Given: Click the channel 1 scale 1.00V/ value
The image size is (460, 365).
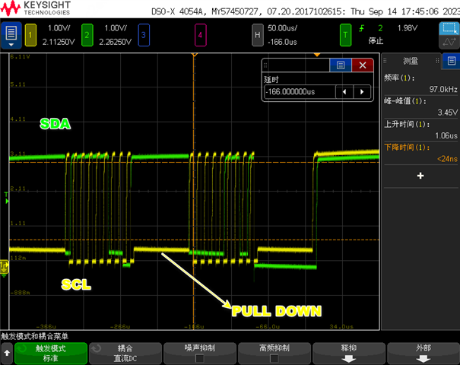Looking at the screenshot, I should point(59,28).
